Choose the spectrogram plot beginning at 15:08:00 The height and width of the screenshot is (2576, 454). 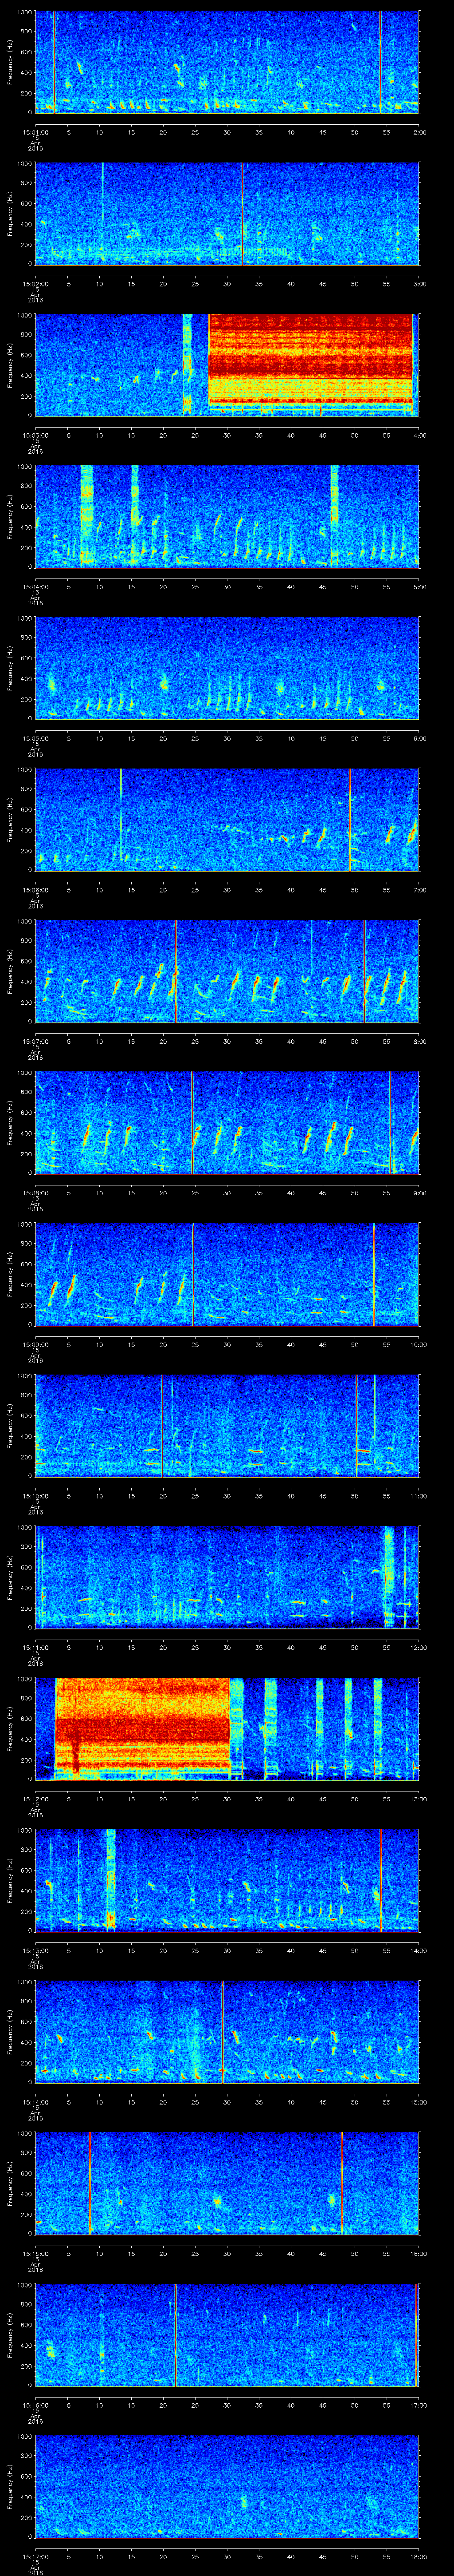(x=227, y=1123)
